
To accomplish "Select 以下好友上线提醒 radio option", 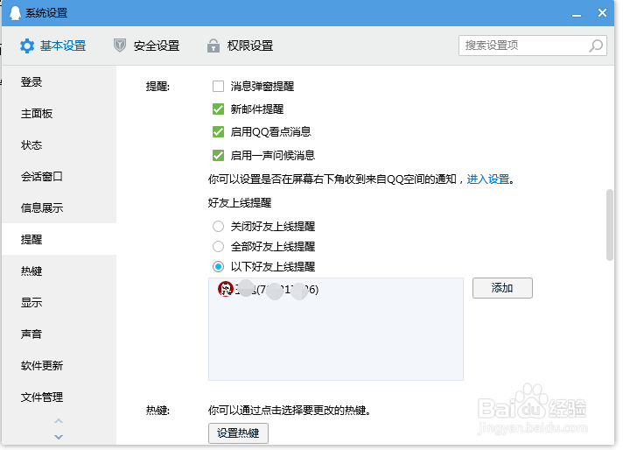I will [218, 266].
